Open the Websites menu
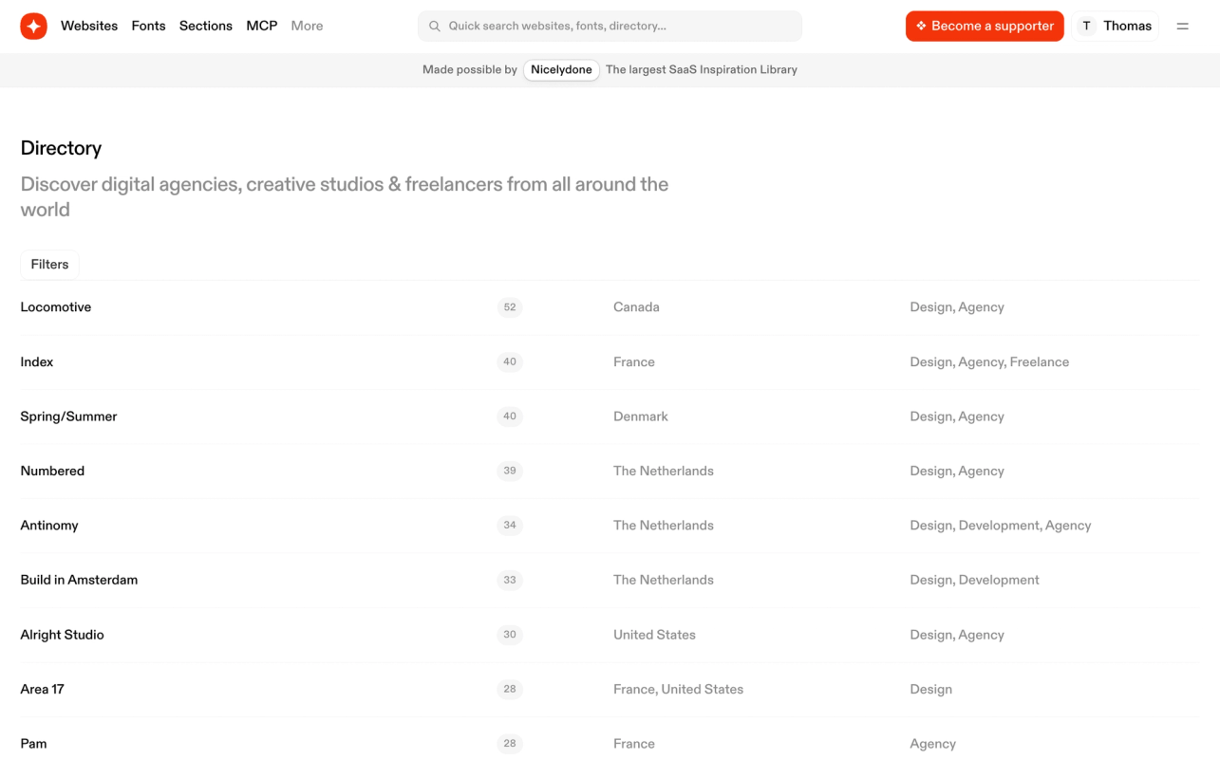 coord(89,27)
